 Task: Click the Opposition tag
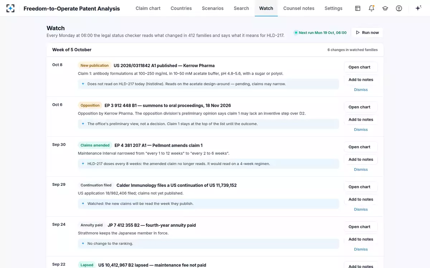[90, 105]
